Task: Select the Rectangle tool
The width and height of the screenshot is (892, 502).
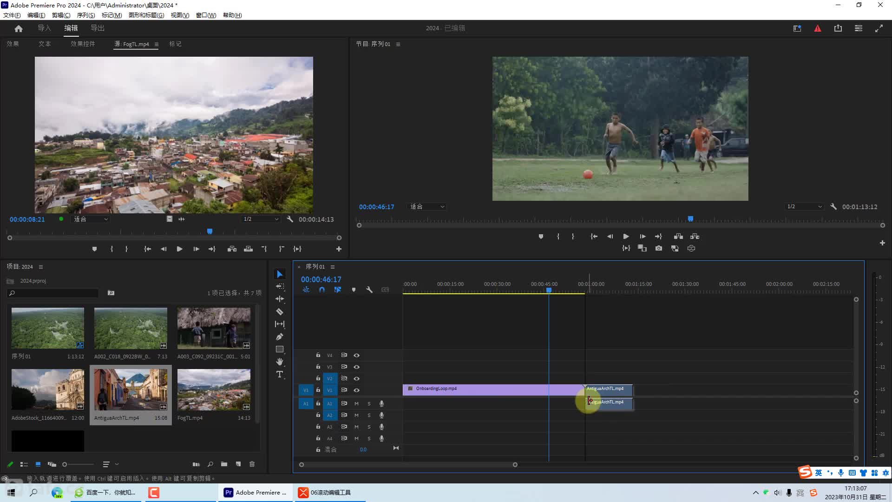Action: click(280, 349)
